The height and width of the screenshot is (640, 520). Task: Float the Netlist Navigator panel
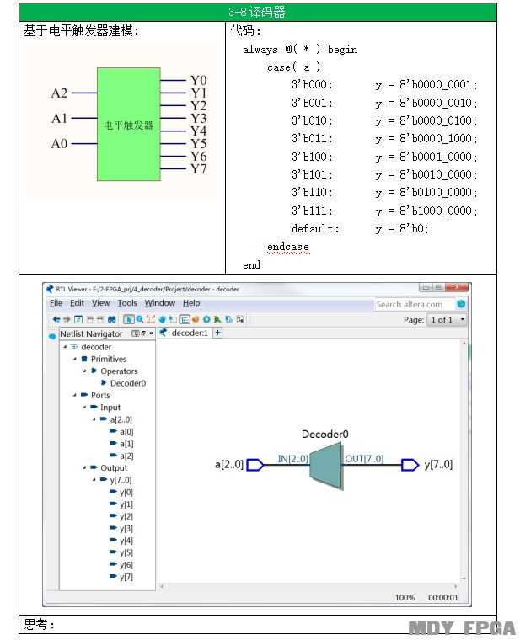142,333
